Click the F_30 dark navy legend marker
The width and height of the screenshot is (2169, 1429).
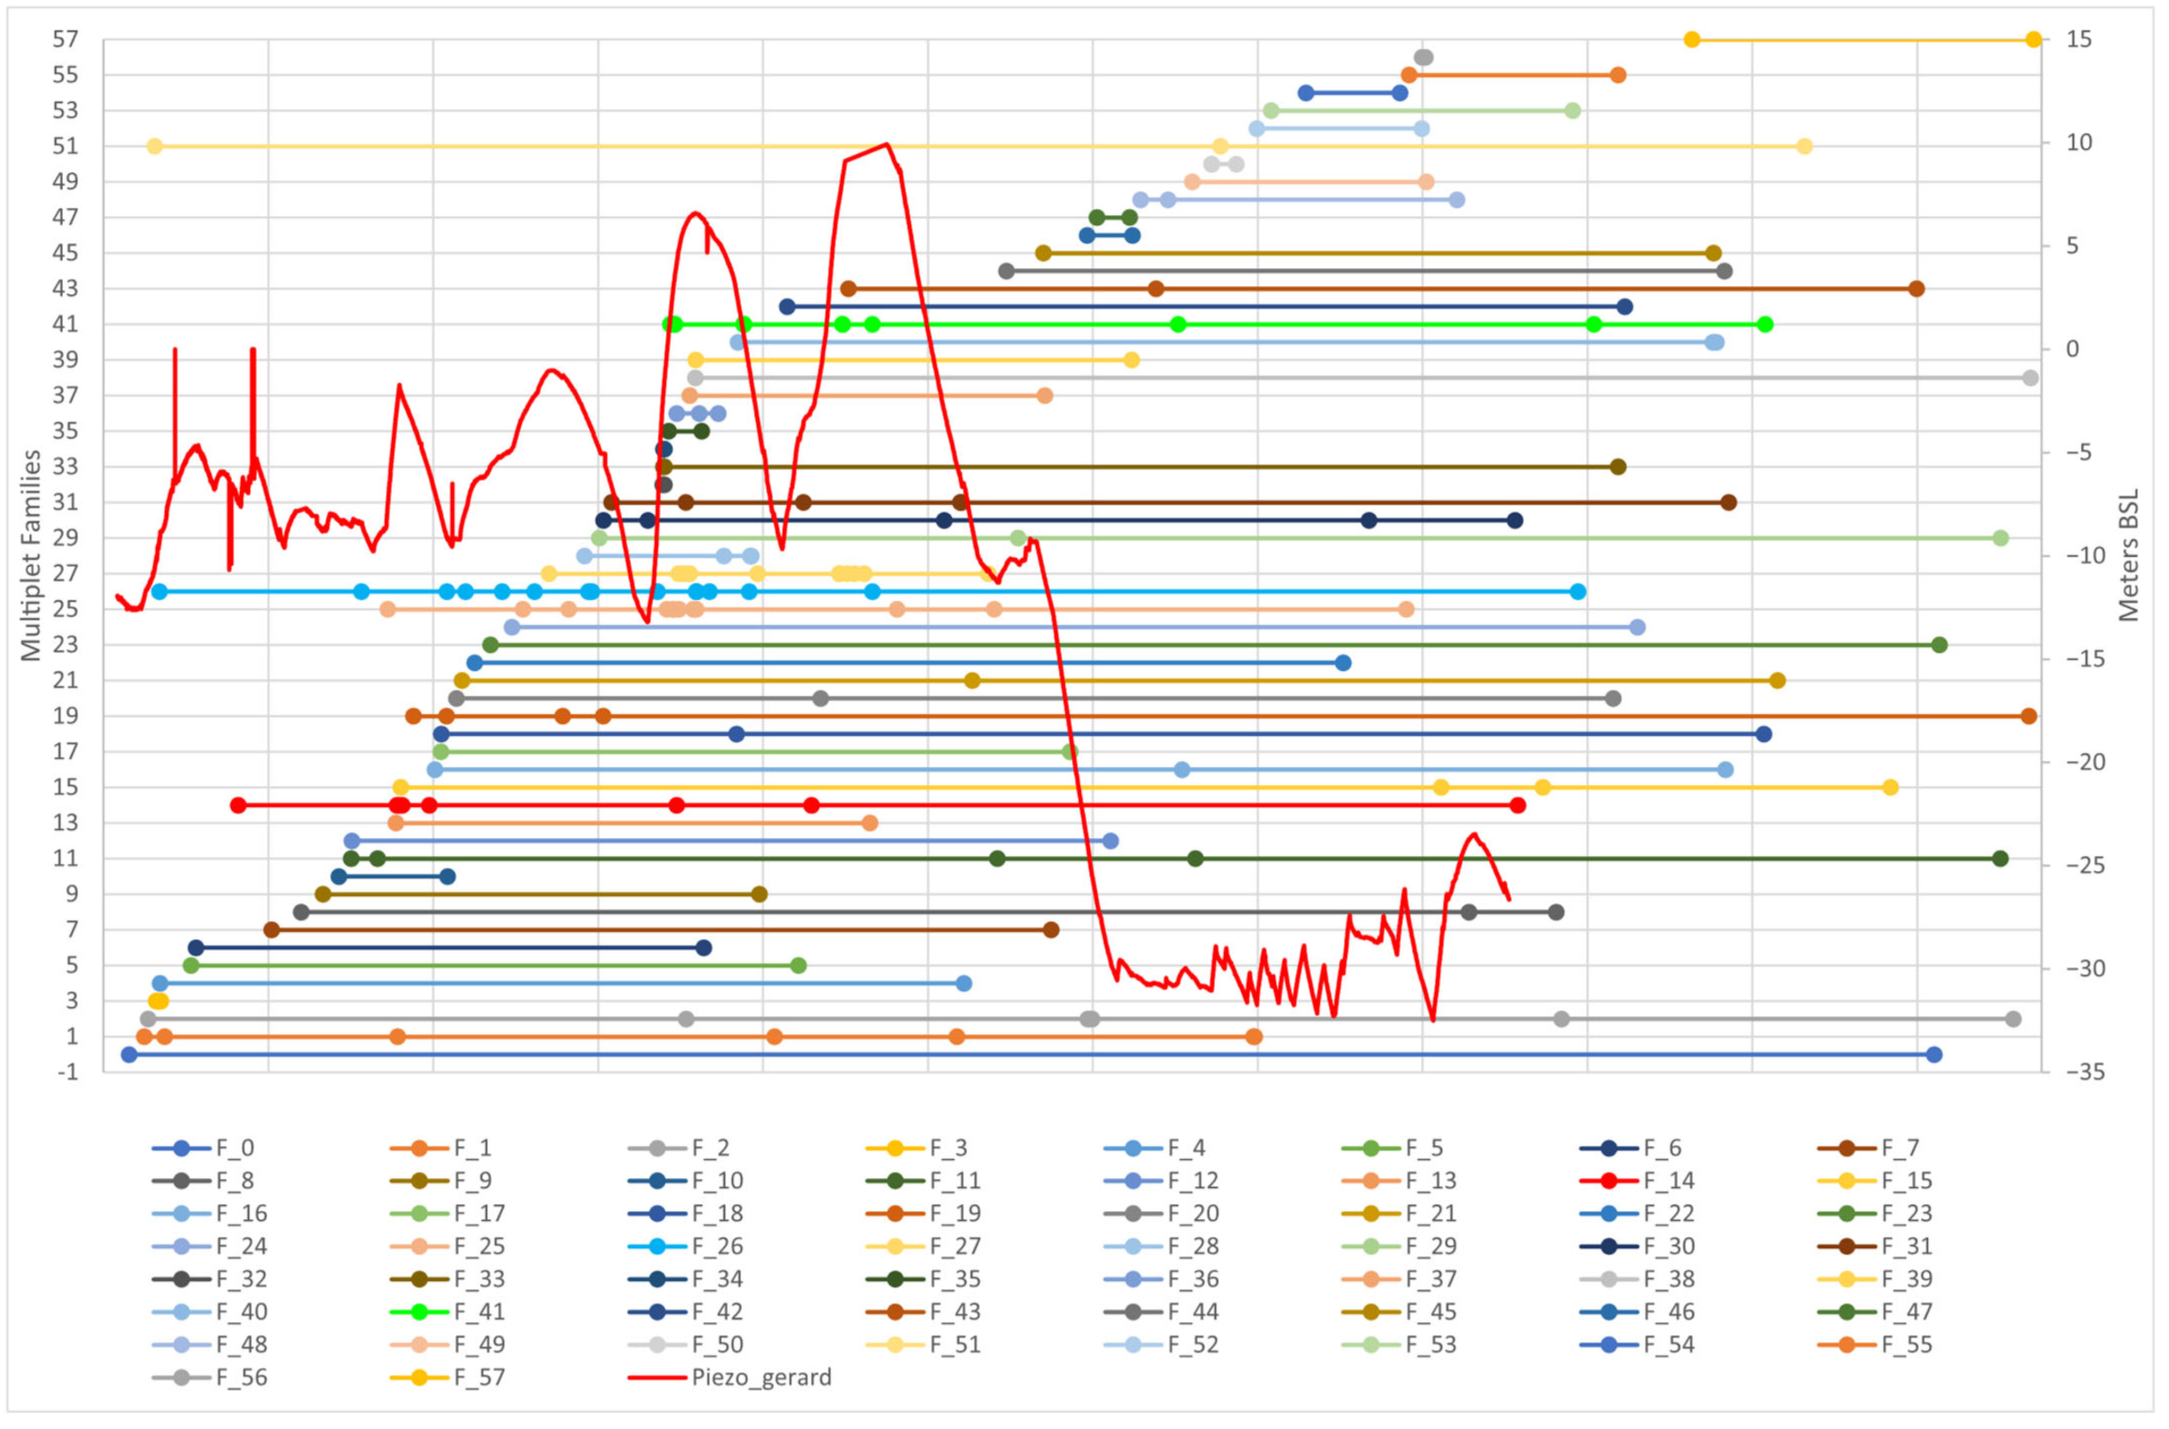coord(1608,1247)
